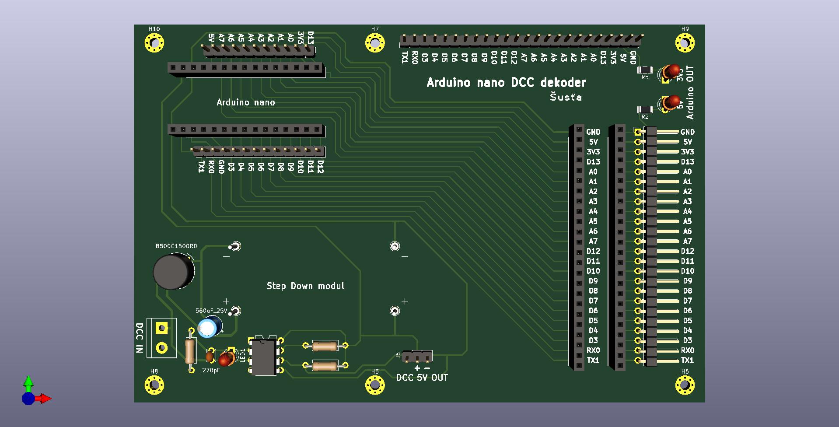The height and width of the screenshot is (427, 839).
Task: Select the blue electrolytic capacitor
Action: [x=209, y=327]
